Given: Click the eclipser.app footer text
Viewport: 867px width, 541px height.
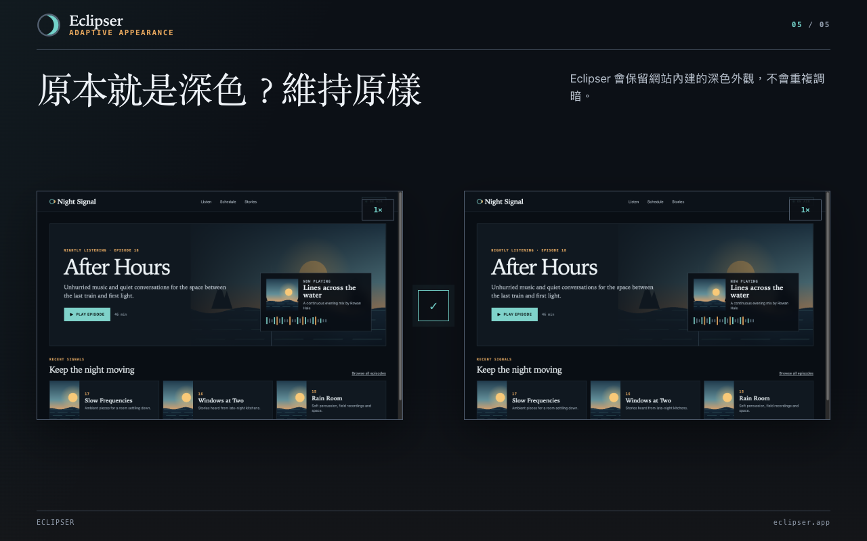Looking at the screenshot, I should (802, 522).
